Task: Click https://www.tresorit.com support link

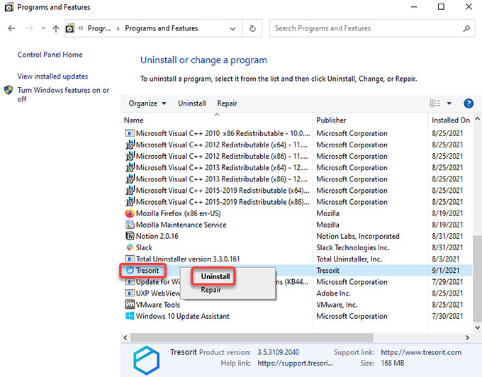Action: (421, 352)
